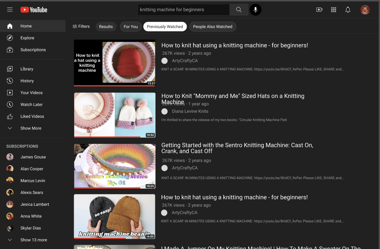Open Anna White channel avatar

[x=10, y=216]
